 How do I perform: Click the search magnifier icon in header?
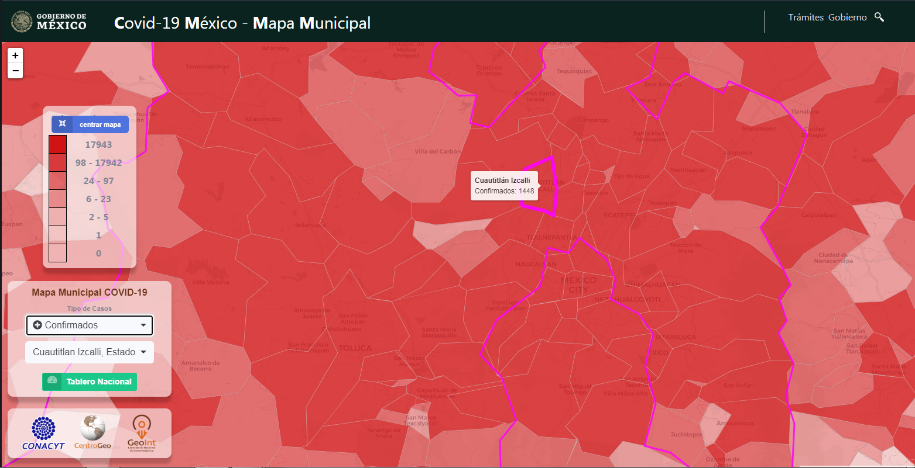point(879,17)
